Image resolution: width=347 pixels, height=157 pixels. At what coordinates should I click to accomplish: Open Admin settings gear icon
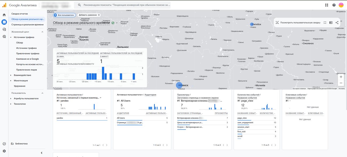click(4, 151)
